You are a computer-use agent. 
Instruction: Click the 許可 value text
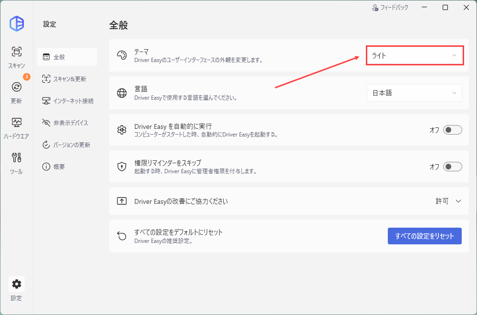pos(442,201)
